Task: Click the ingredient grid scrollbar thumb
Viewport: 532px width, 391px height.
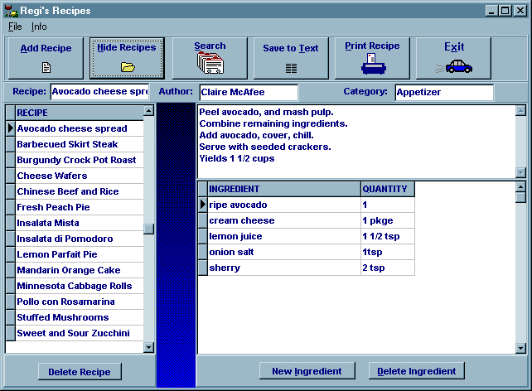Action: pyautogui.click(x=520, y=197)
